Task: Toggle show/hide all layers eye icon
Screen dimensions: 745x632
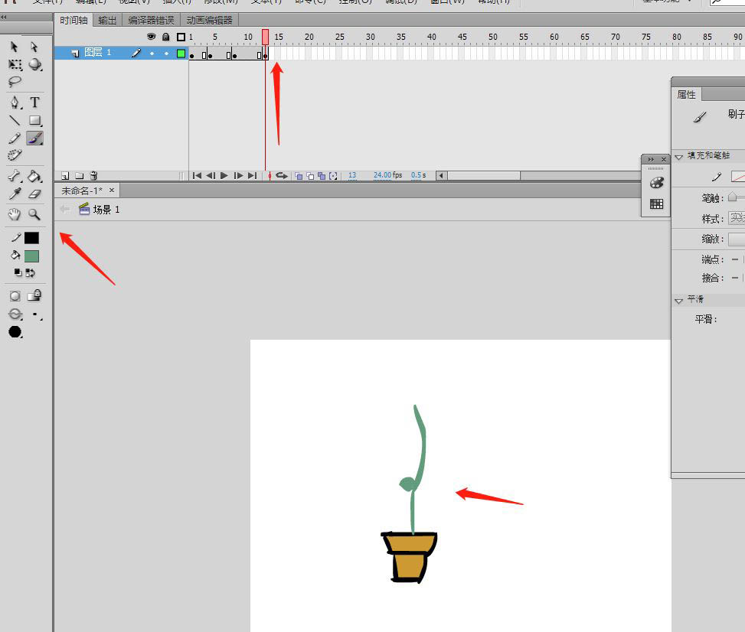Action: tap(152, 37)
